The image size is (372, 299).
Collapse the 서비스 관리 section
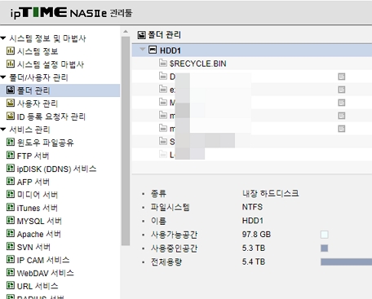point(3,130)
